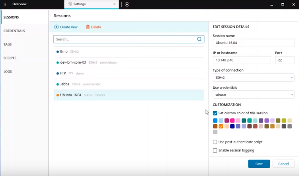Select the Jabba session row
The height and width of the screenshot is (176, 299).
[x=129, y=84]
